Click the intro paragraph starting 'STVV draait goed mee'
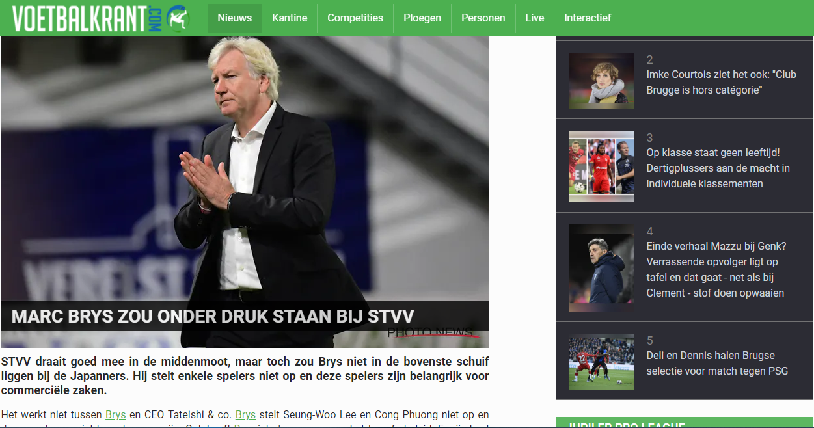The height and width of the screenshot is (428, 814). pos(245,376)
